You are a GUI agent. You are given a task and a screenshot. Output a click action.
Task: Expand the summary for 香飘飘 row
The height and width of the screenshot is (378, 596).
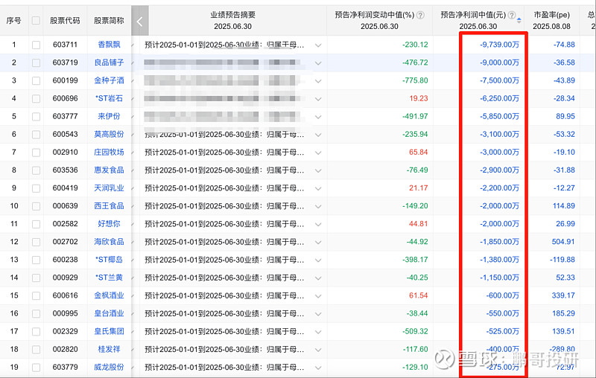pyautogui.click(x=318, y=45)
